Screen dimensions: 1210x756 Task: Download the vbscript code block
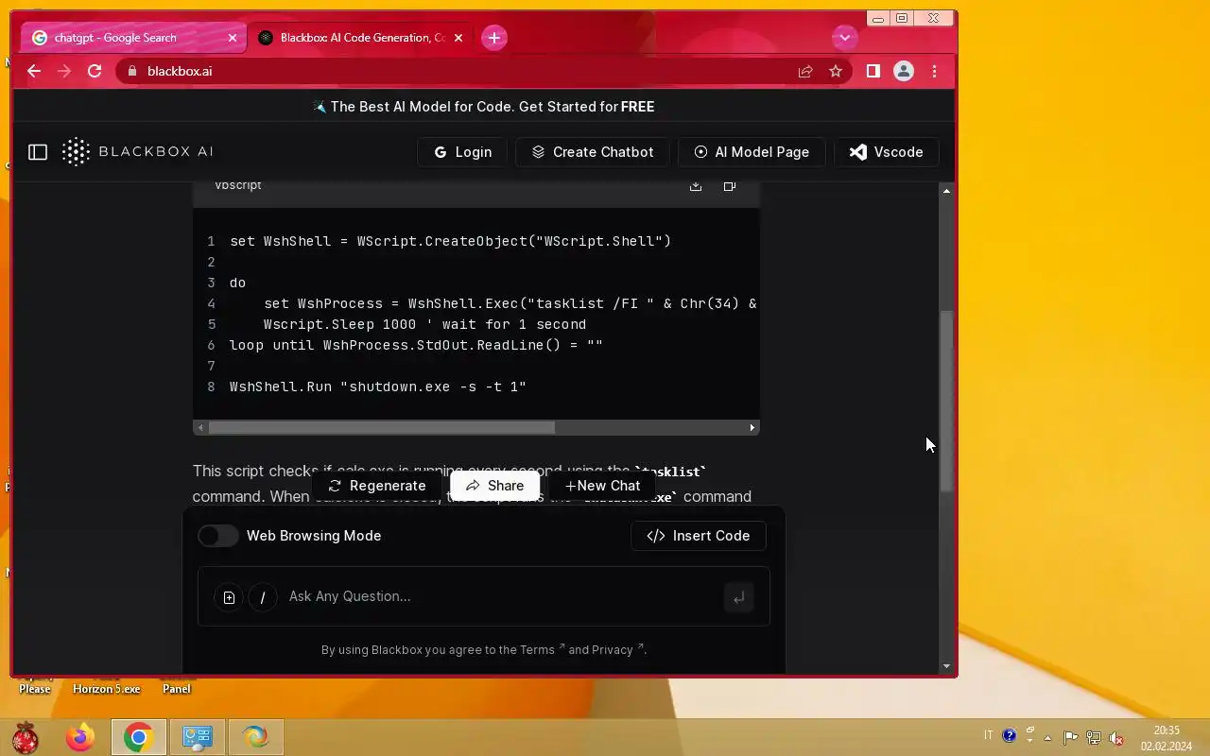point(696,186)
